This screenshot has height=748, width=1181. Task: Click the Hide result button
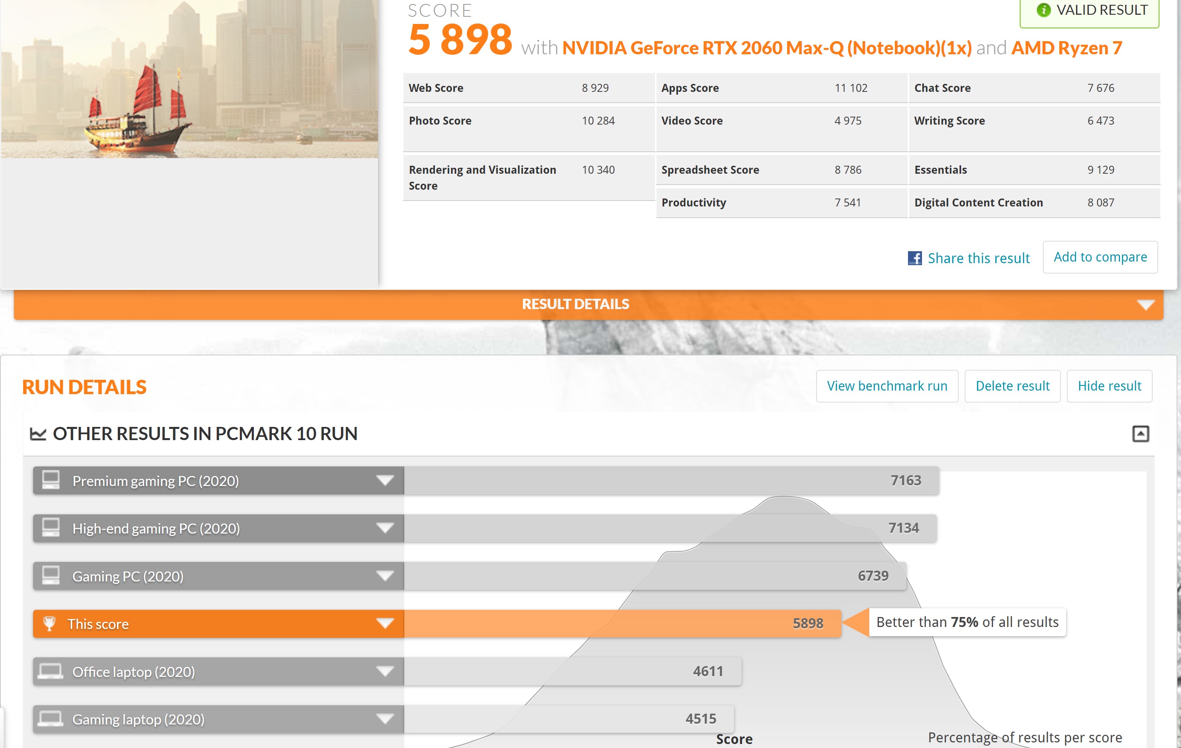(1110, 386)
